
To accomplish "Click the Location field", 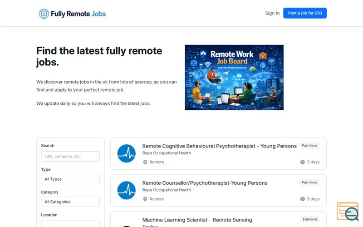I will (x=70, y=224).
